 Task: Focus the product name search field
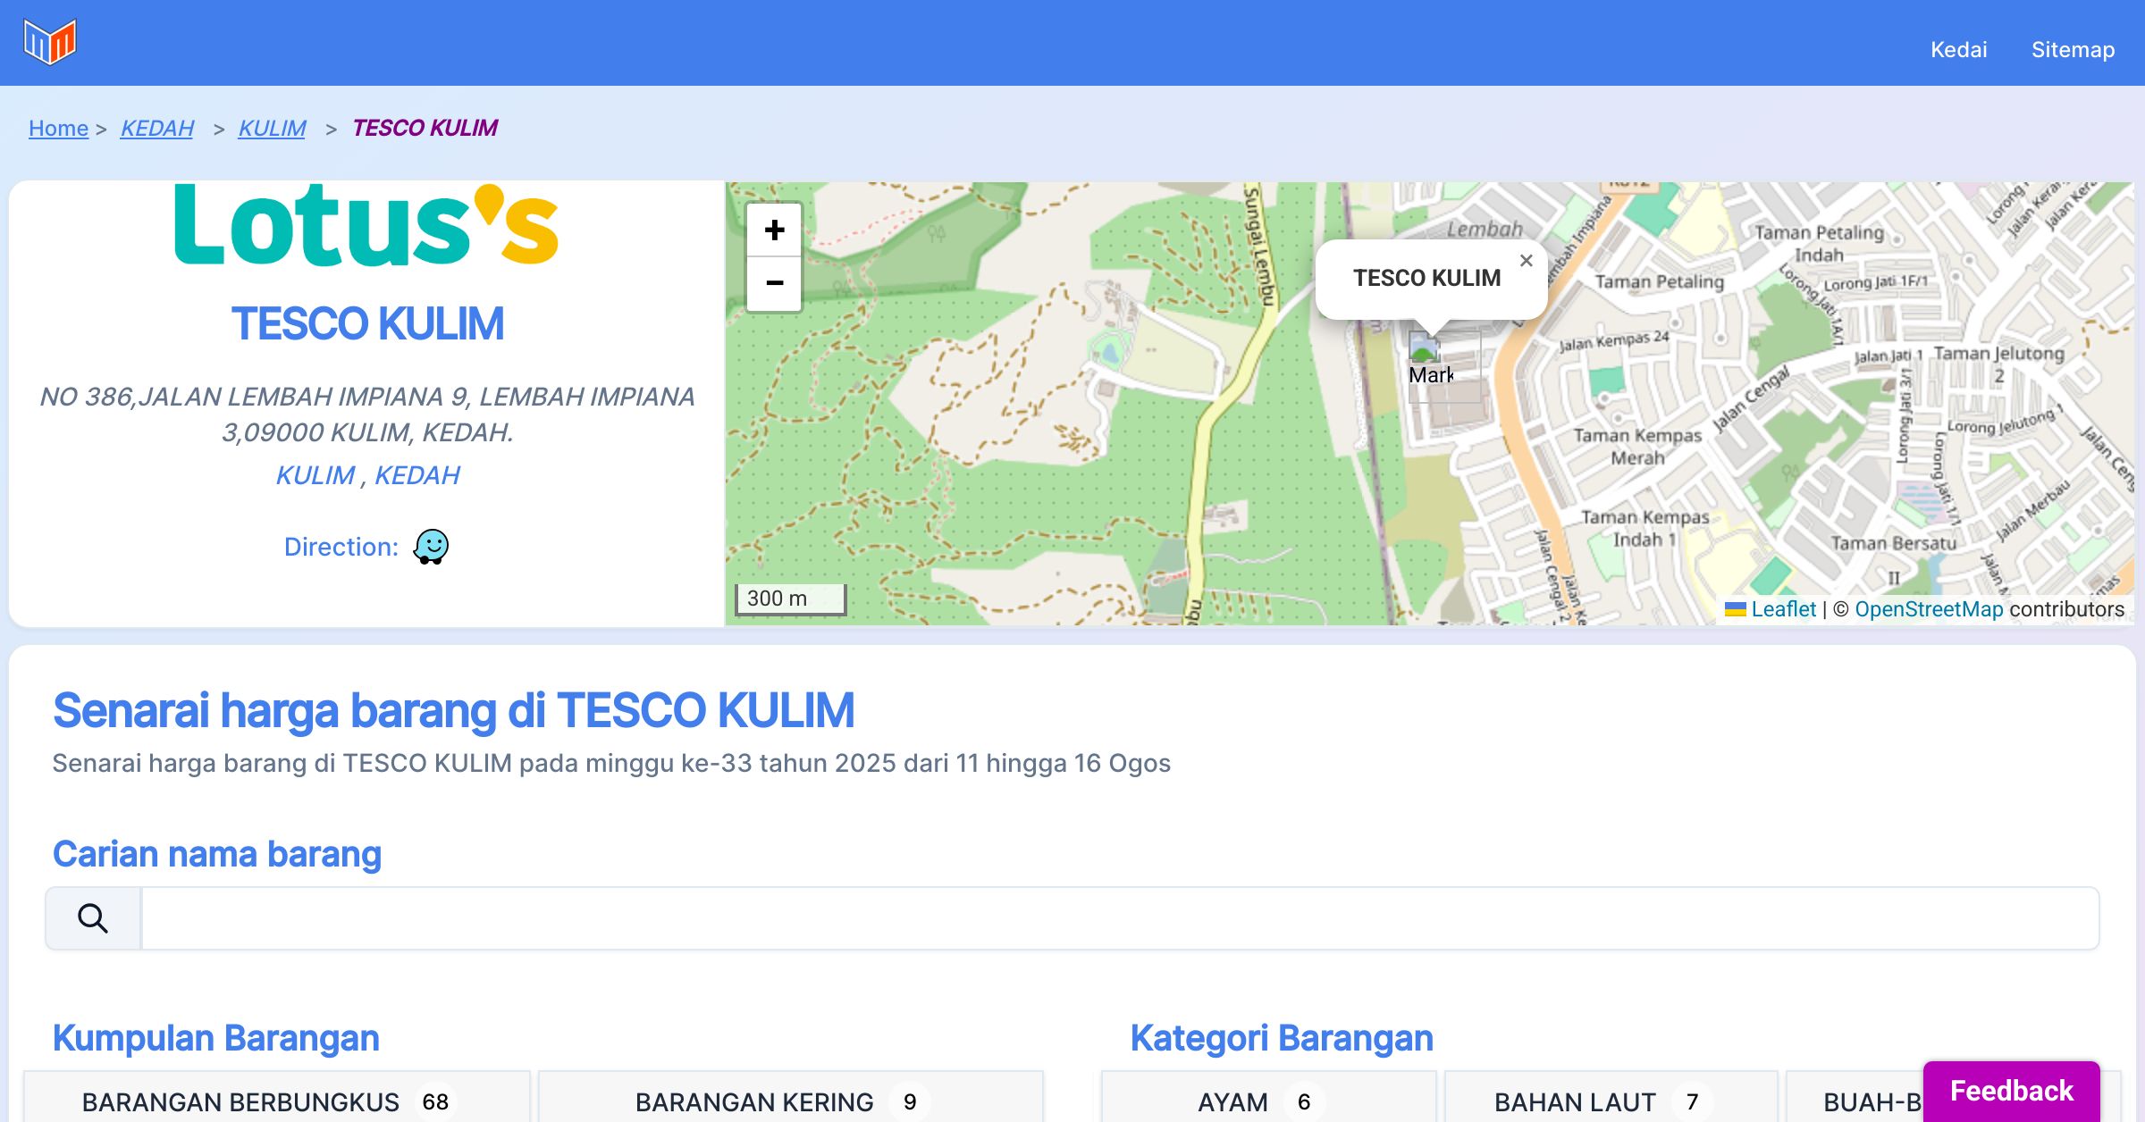point(1119,918)
